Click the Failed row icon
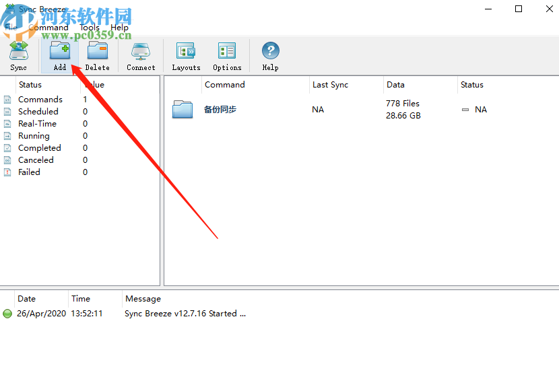 tap(7, 172)
